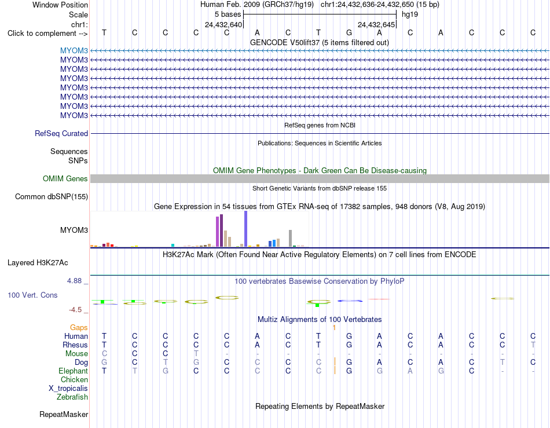Open '100 vertebrates Basewise Conservation by PhyloP' title
This screenshot has height=428, width=550.
[x=320, y=281]
